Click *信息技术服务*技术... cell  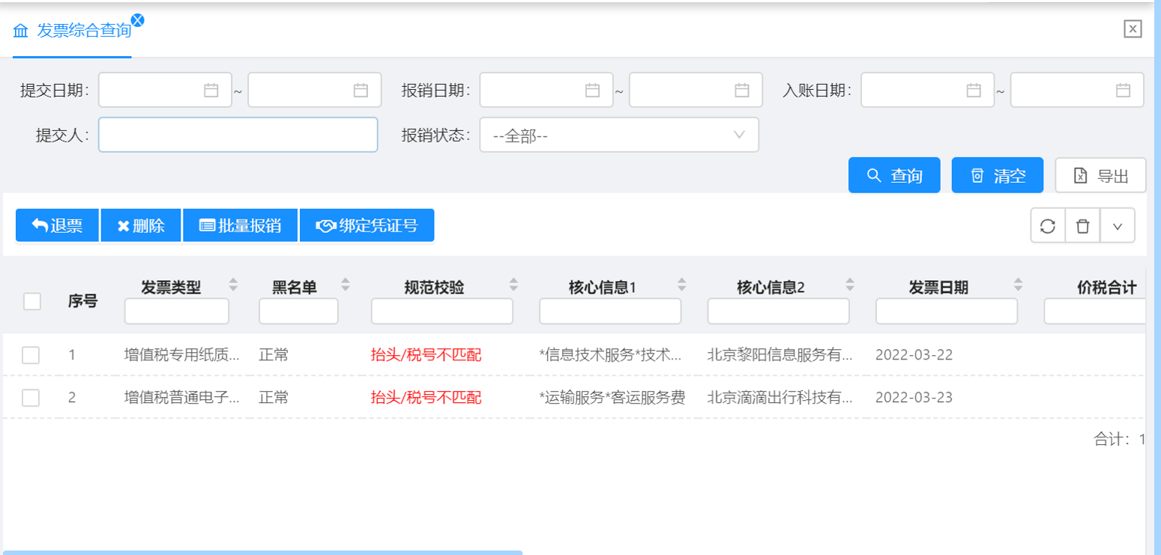point(610,355)
